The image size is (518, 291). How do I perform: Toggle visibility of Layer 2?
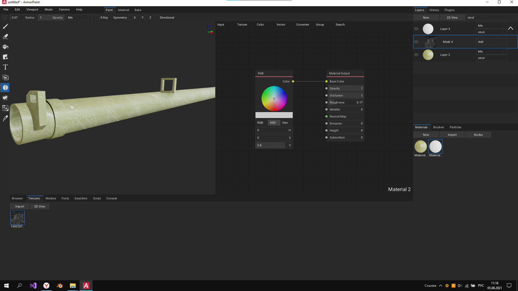[416, 55]
